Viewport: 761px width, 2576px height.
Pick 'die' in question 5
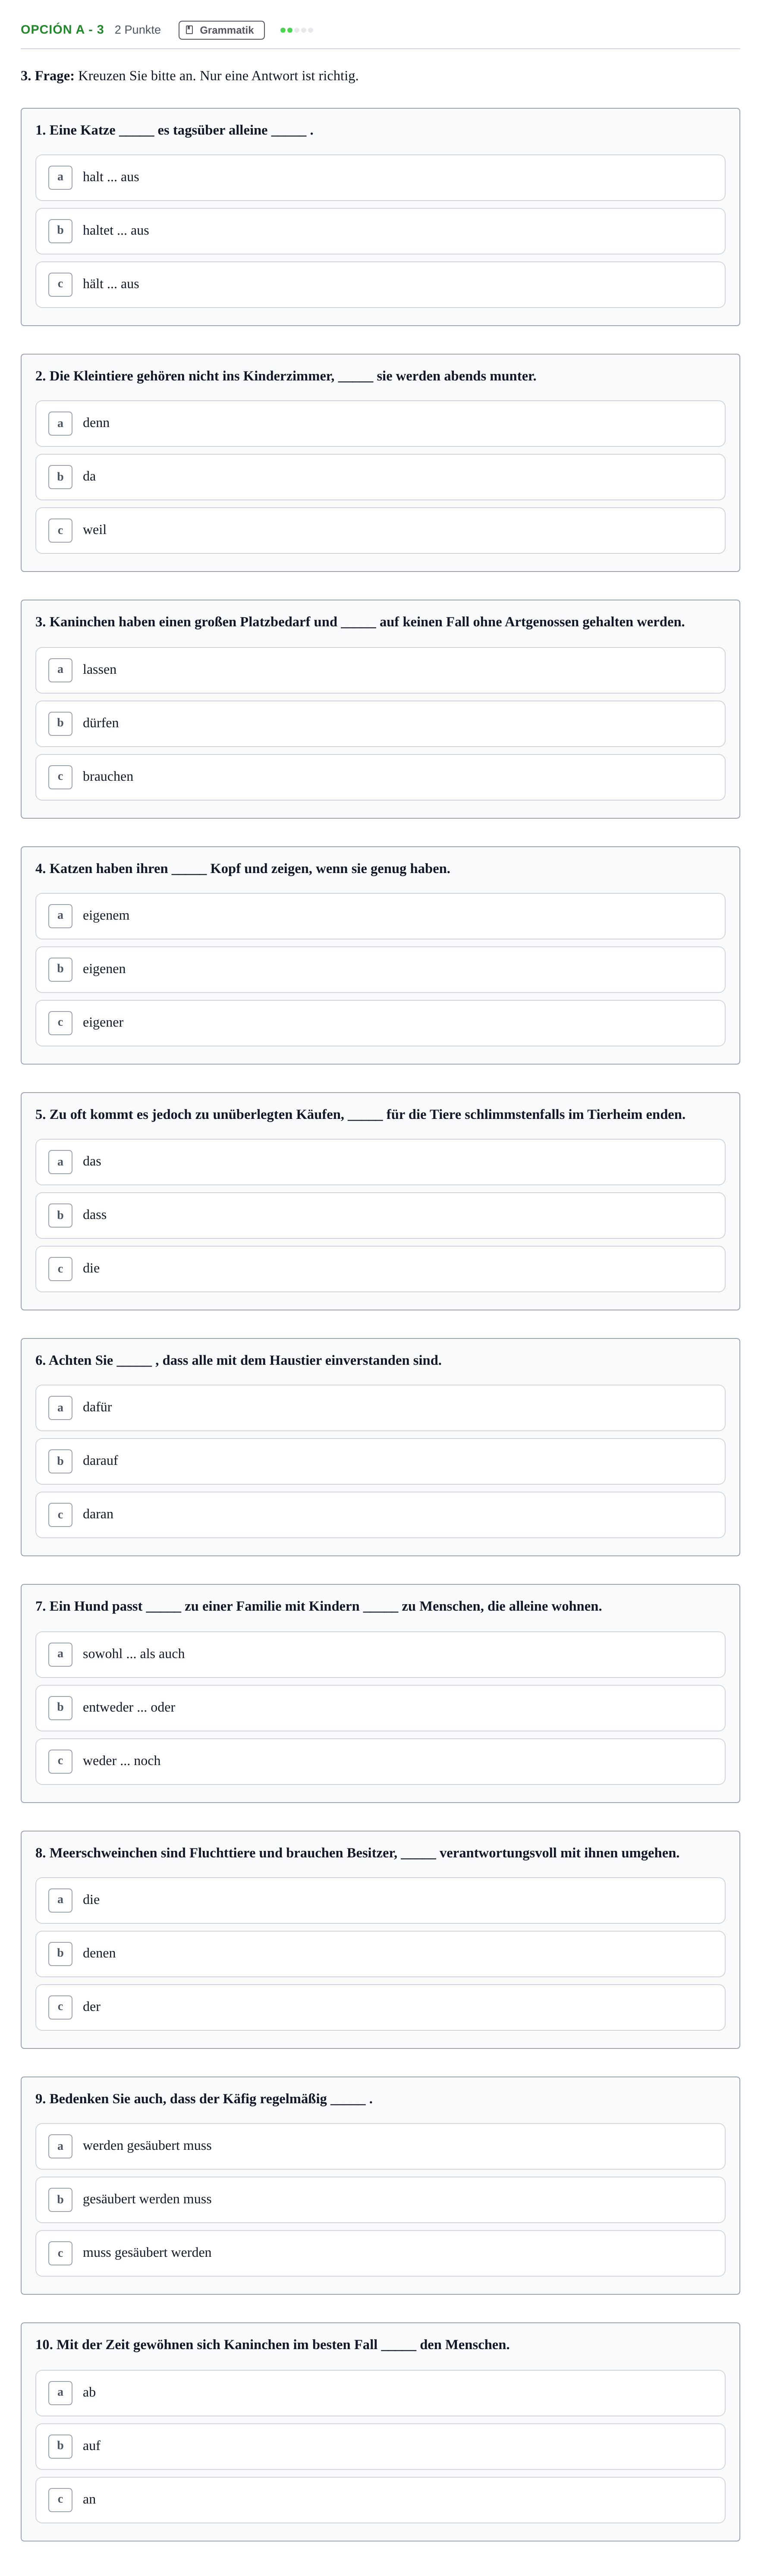[x=380, y=1269]
